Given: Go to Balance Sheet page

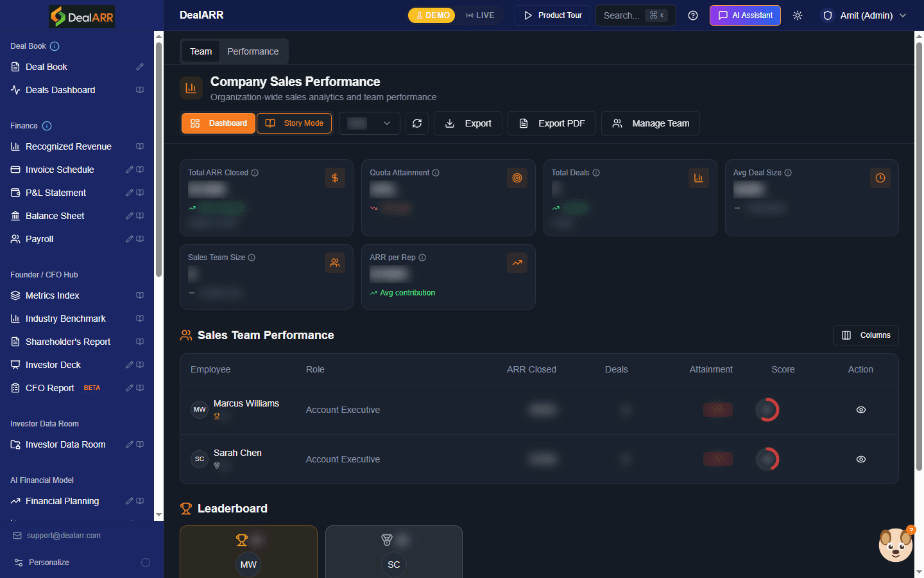Looking at the screenshot, I should pyautogui.click(x=55, y=216).
